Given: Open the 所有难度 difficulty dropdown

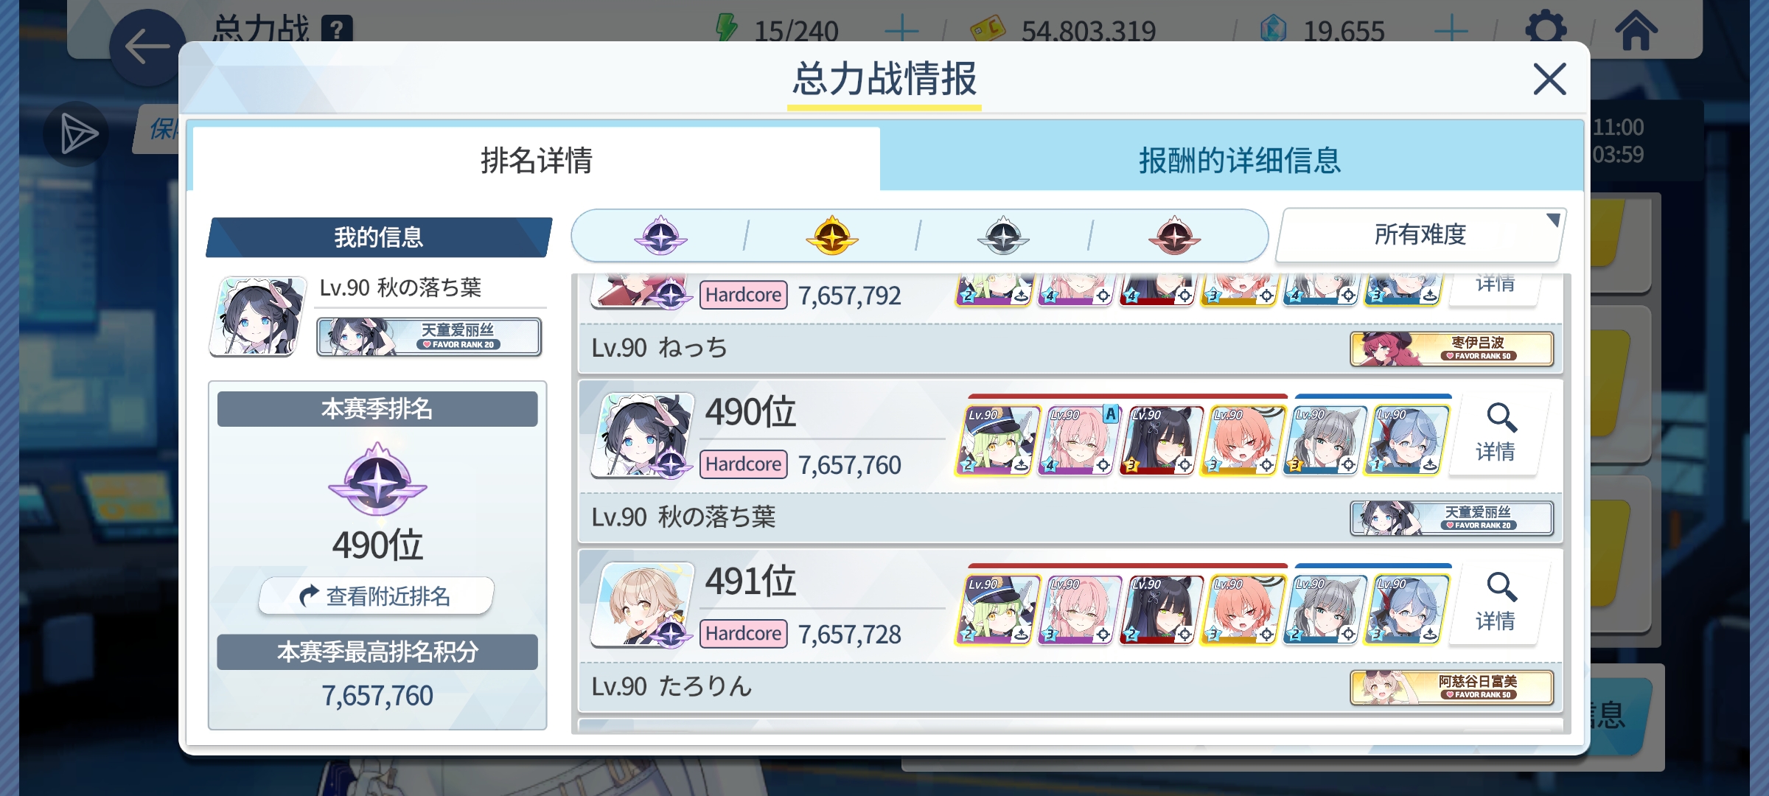Looking at the screenshot, I should 1420,234.
